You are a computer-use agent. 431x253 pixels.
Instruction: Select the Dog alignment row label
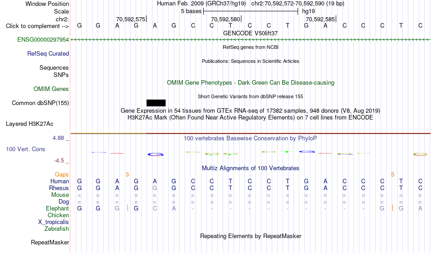pyautogui.click(x=64, y=202)
